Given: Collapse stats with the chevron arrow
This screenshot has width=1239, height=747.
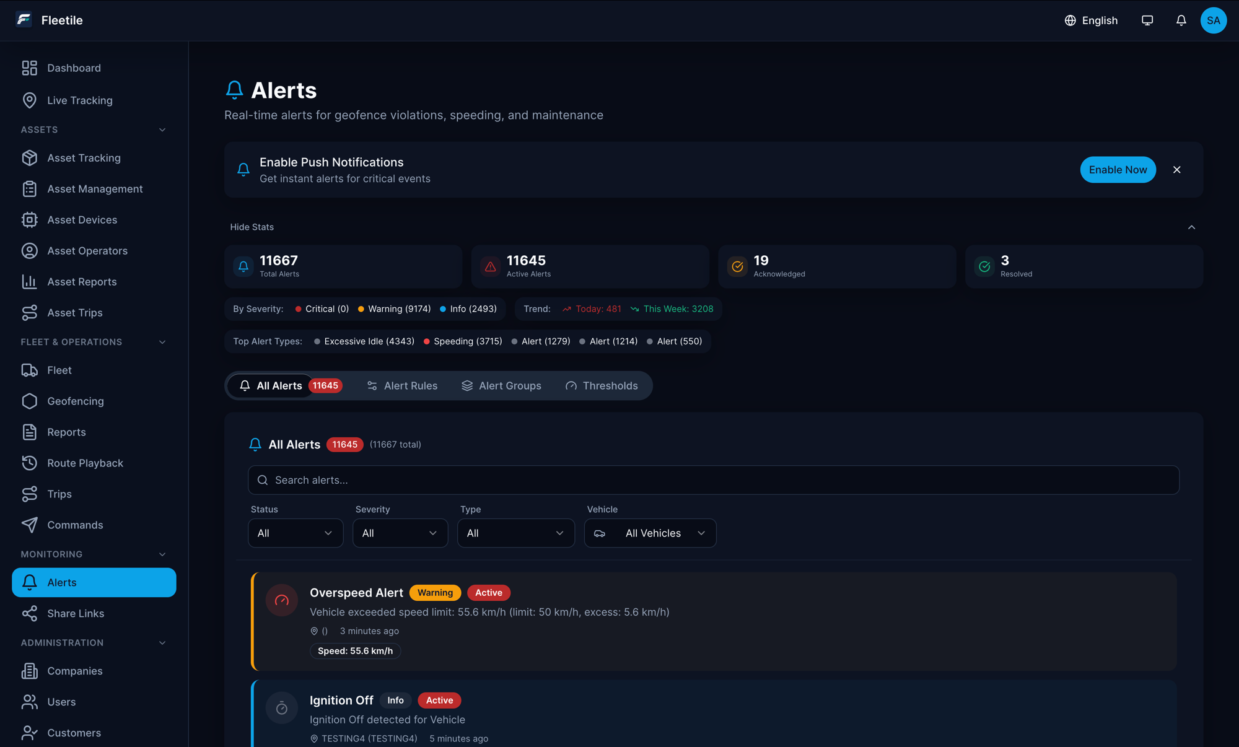Looking at the screenshot, I should (1191, 227).
